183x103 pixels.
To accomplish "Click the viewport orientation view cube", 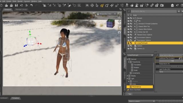I will pyautogui.click(x=110, y=23).
